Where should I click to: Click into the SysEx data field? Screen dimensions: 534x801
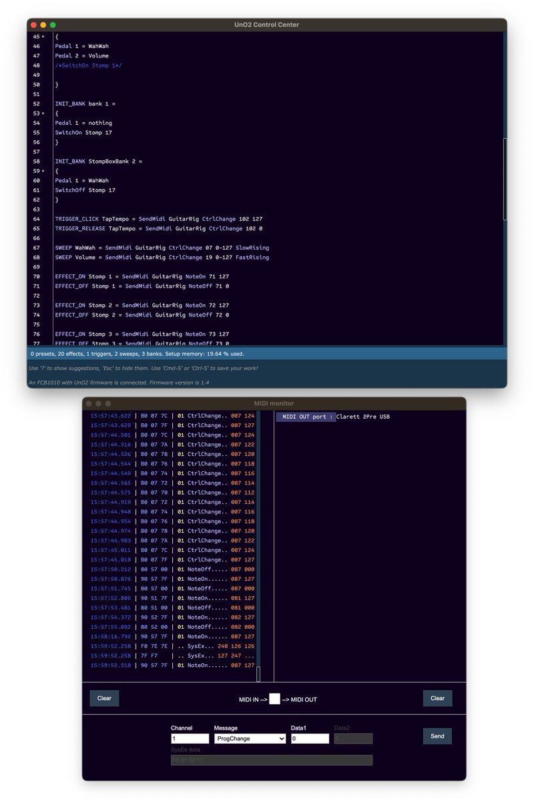[272, 760]
